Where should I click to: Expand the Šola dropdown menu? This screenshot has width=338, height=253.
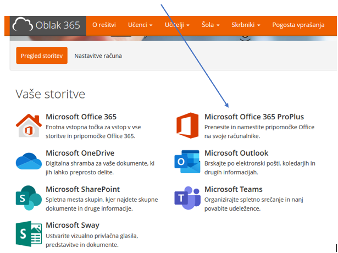tap(210, 25)
